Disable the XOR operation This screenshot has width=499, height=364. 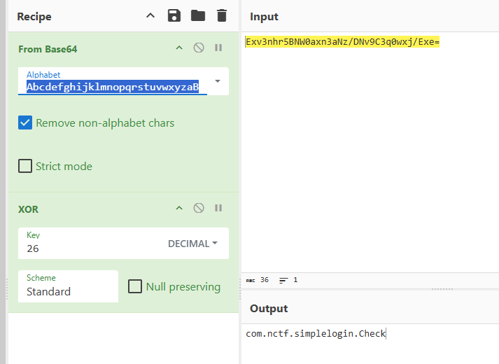(199, 208)
